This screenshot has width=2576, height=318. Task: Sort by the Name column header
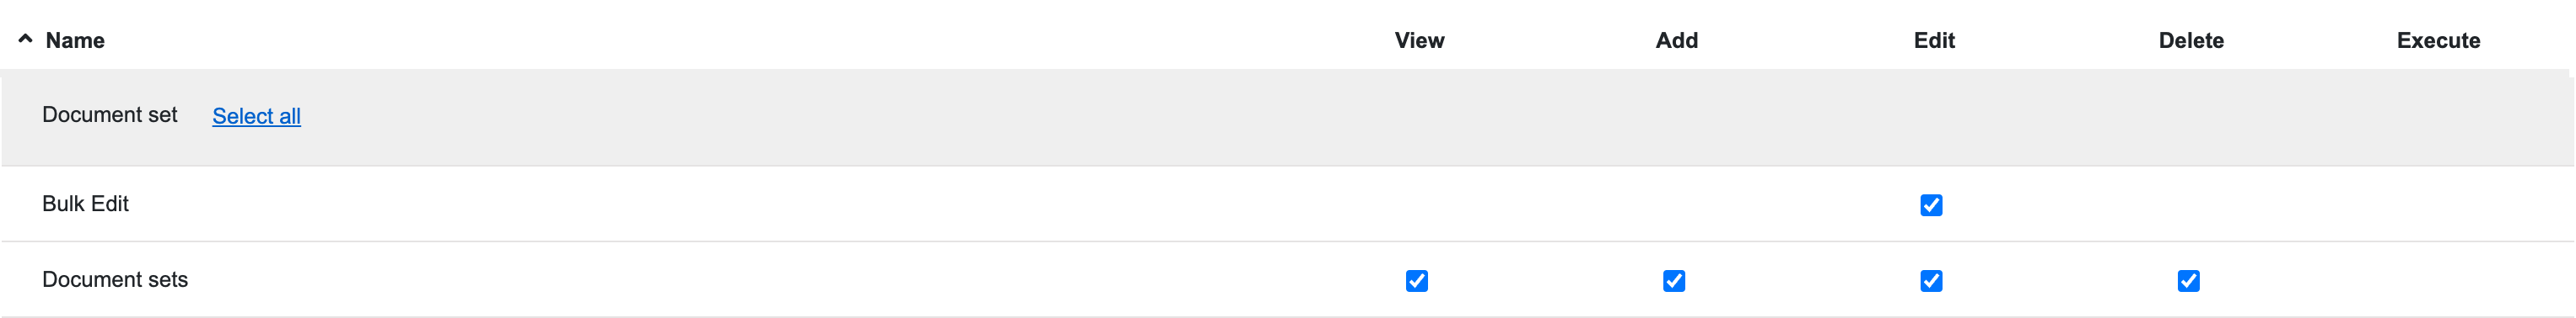(75, 41)
